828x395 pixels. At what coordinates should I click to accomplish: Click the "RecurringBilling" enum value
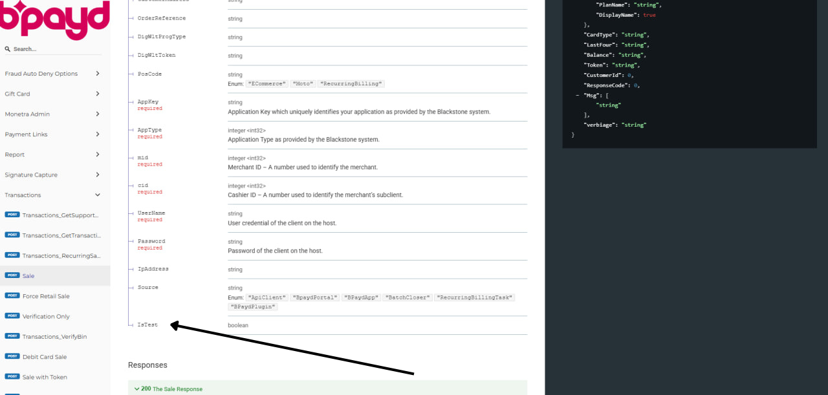pos(351,84)
